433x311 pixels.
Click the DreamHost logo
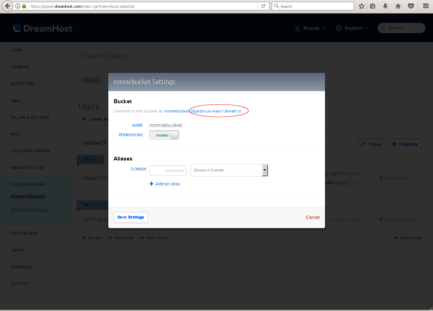coord(43,28)
